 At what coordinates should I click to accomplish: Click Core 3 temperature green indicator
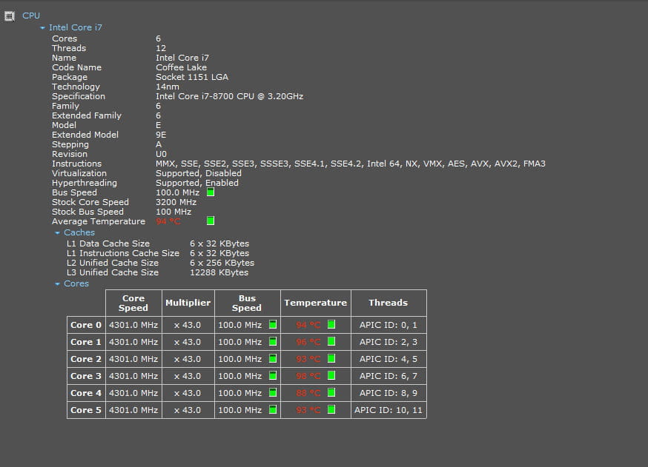tap(331, 375)
